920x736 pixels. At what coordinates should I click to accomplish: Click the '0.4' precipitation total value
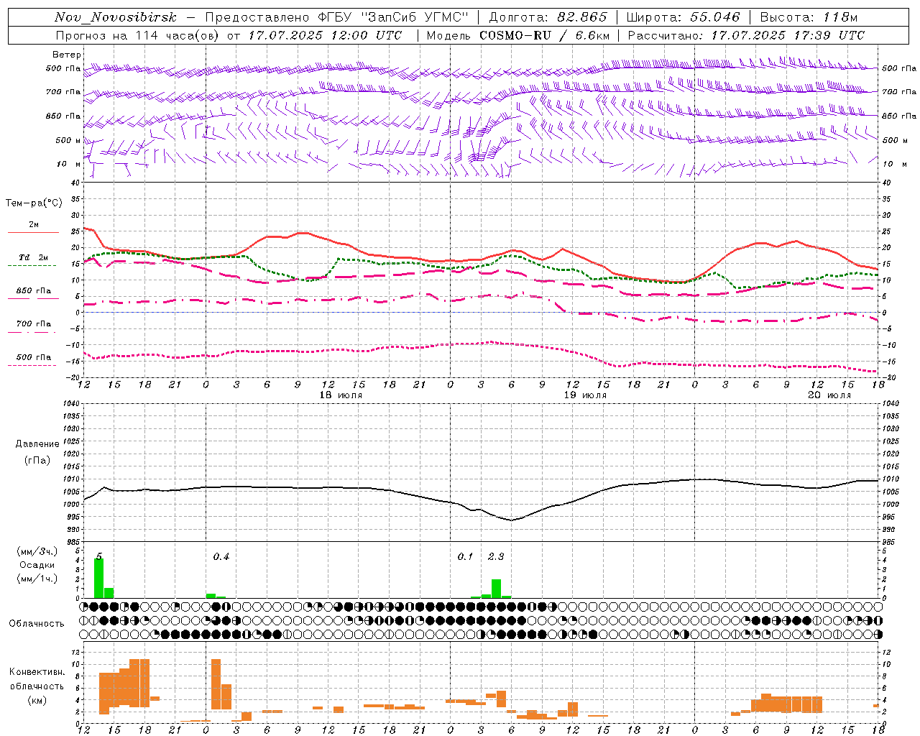point(221,557)
